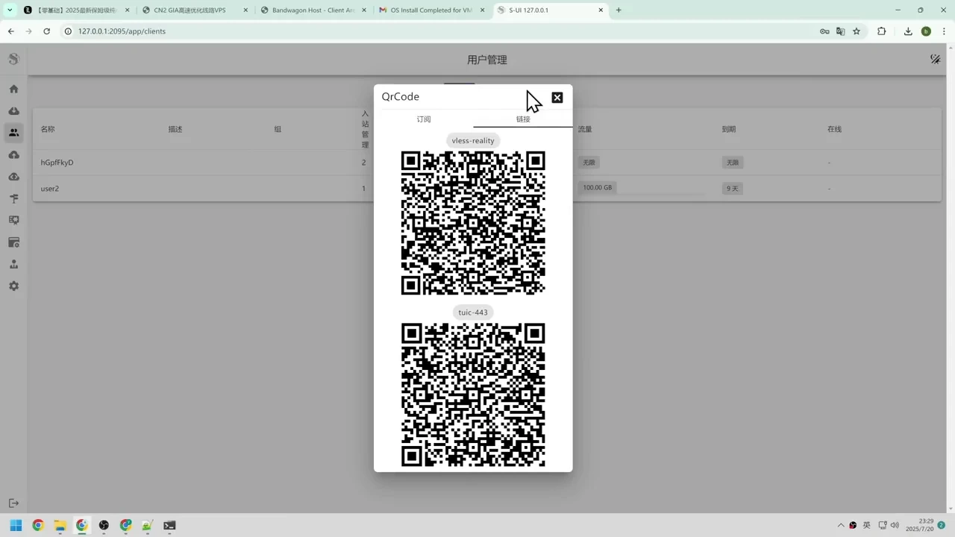Open browser downloads icon
This screenshot has height=537, width=955.
pos(908,31)
